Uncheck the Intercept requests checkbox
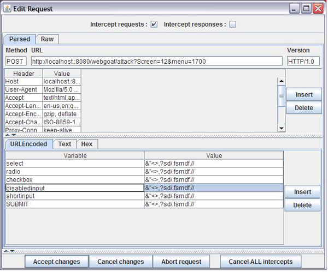Screen dimensions: 328x272 pos(154,24)
